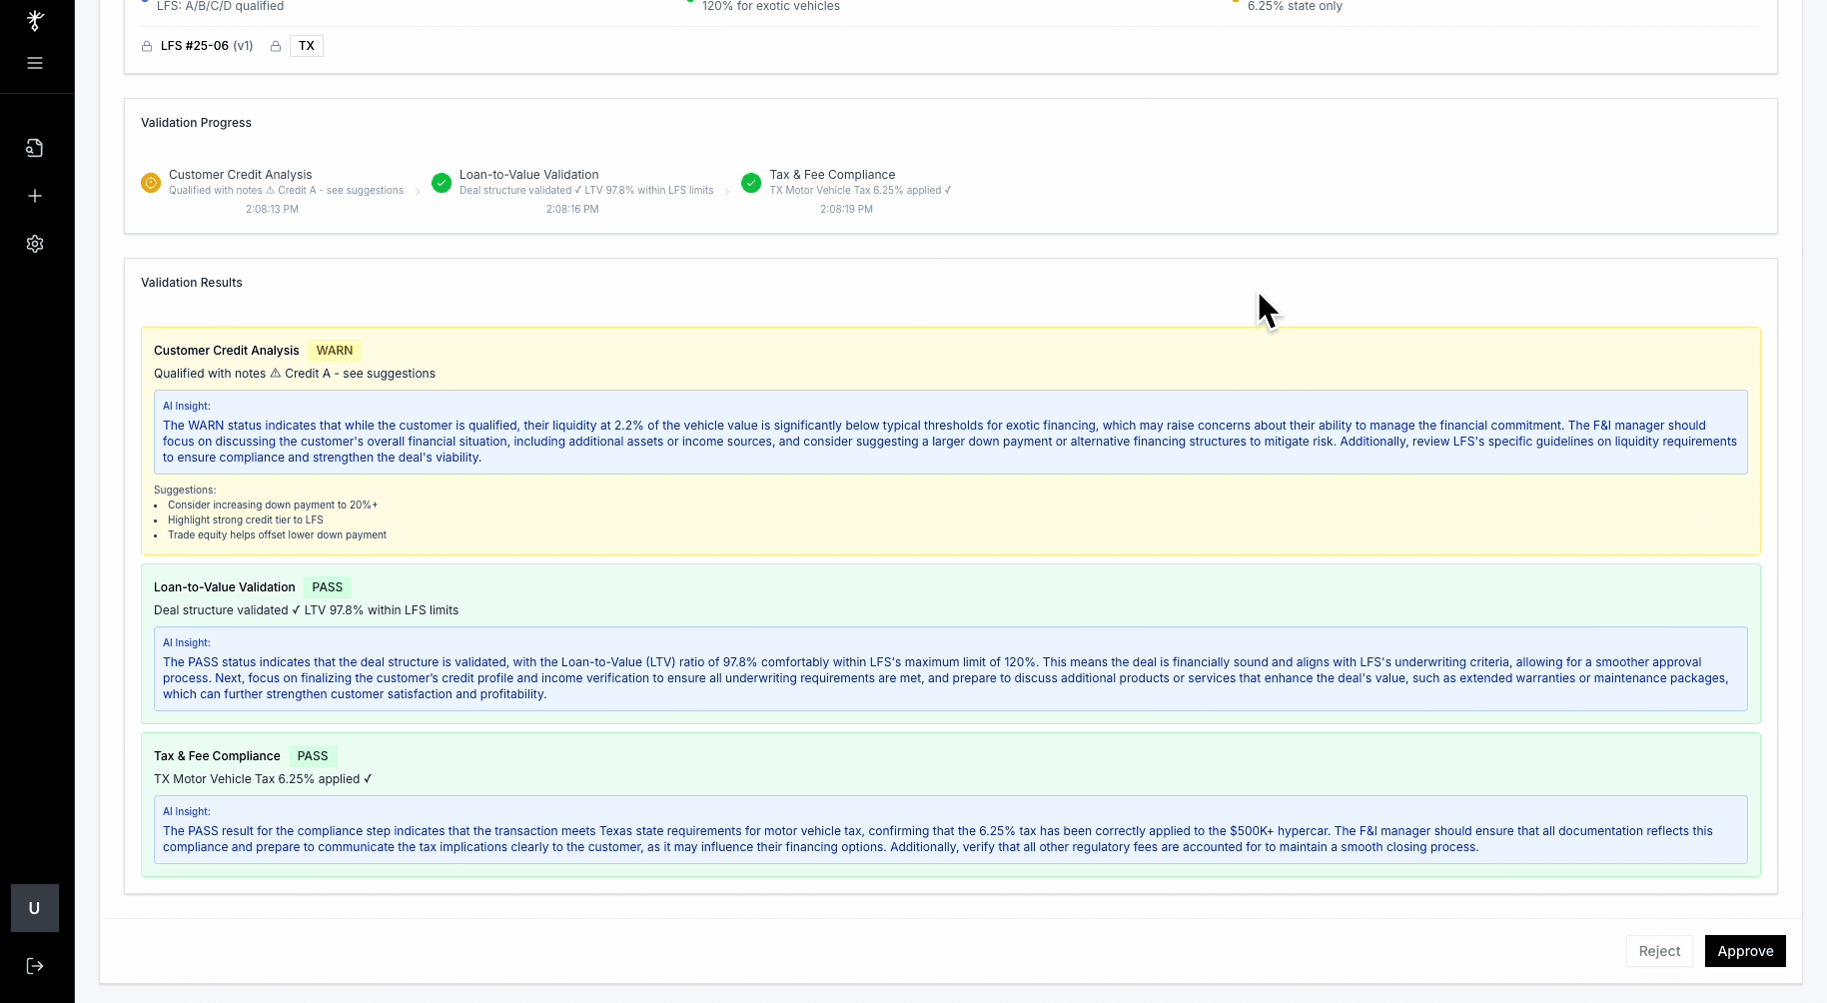Reject the deal validation
The width and height of the screenshot is (1827, 1003).
click(x=1659, y=951)
